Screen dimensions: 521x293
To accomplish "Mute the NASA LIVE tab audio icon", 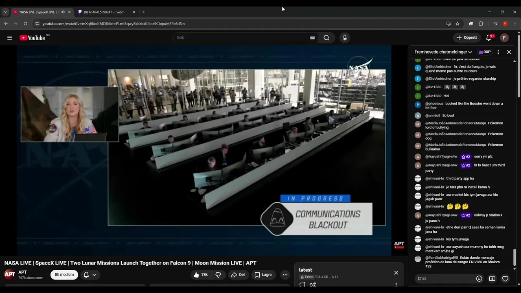I will click(x=63, y=12).
